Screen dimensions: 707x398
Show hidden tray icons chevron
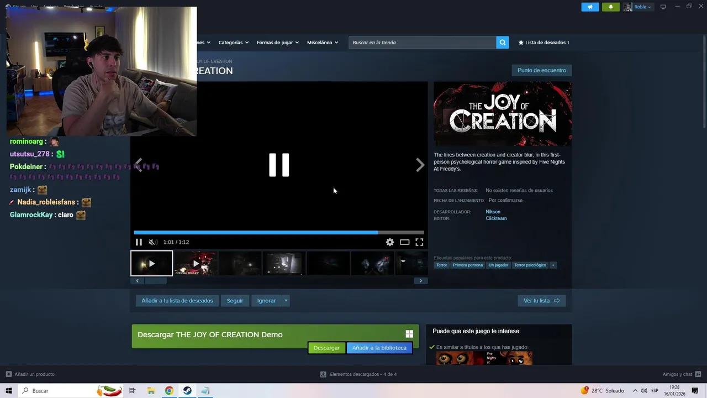coord(635,391)
